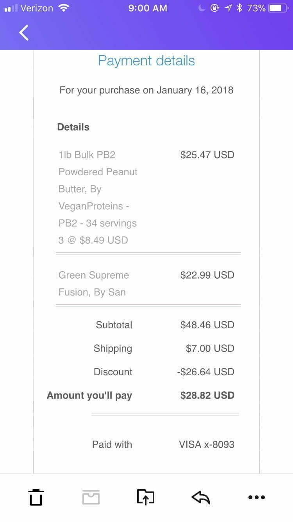Tap the Payment details heading
Image resolution: width=293 pixels, height=522 pixels.
(x=146, y=61)
